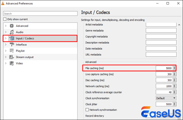The height and width of the screenshot is (120, 183).
Task: Select the Video film icon
Action: pos(12,63)
